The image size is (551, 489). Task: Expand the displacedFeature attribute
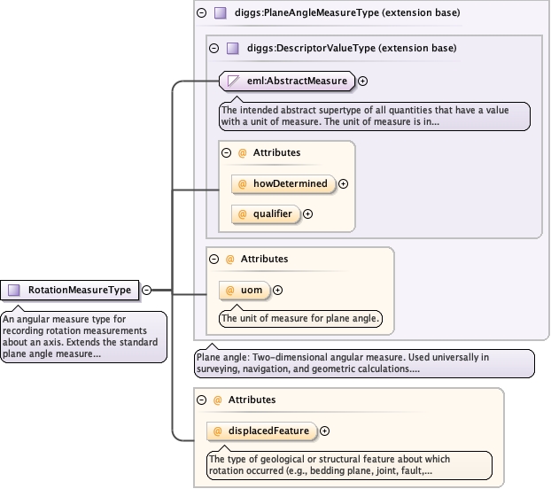[325, 431]
